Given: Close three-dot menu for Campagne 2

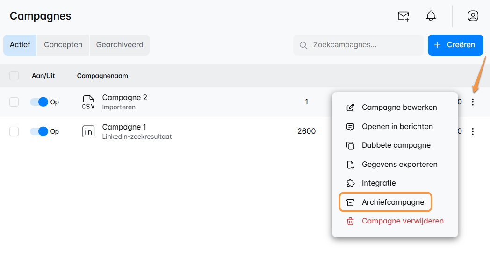Looking at the screenshot, I should [x=473, y=102].
